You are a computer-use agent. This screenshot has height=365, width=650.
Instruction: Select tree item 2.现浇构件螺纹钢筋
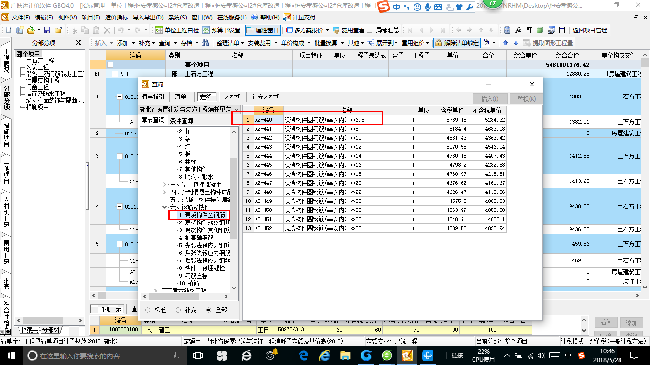[204, 222]
